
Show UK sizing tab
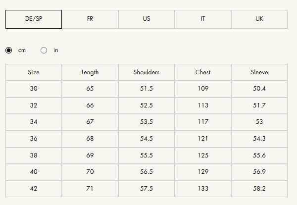click(x=259, y=19)
